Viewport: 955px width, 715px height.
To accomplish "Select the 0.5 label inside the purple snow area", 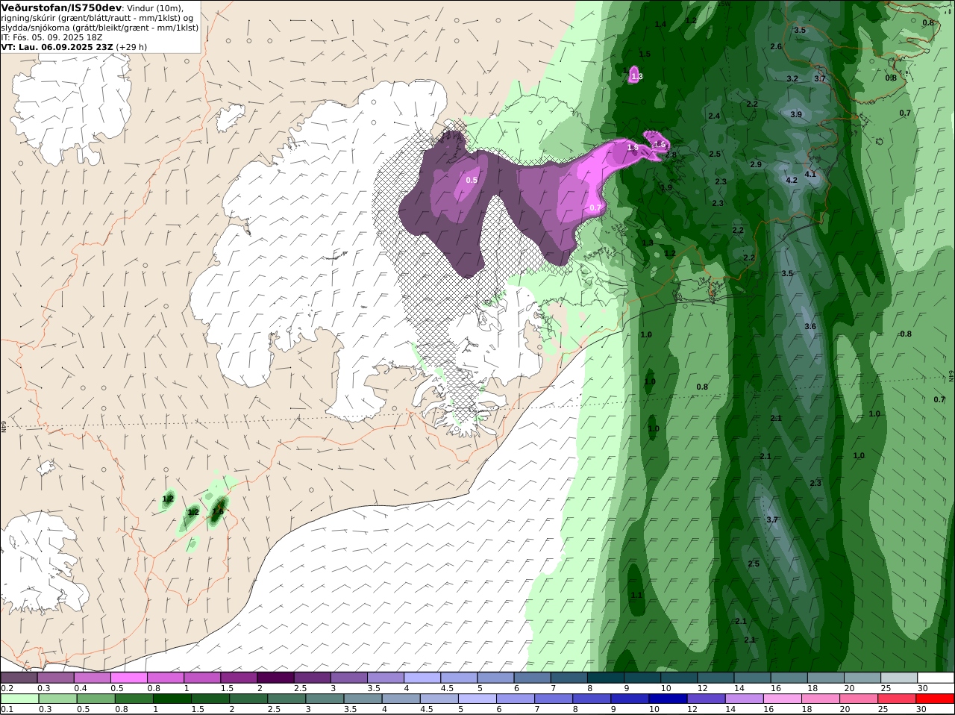I will click(472, 180).
